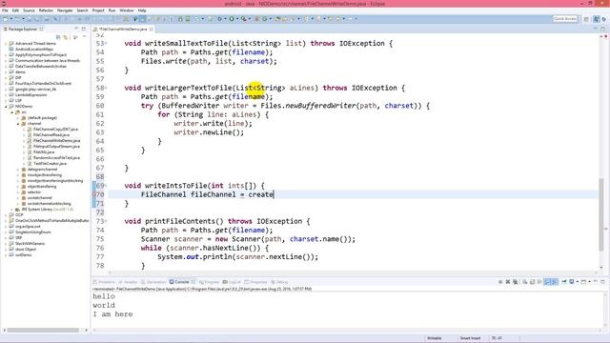This screenshot has height=343, width=610.
Task: Select the Console tab
Action: click(x=182, y=282)
